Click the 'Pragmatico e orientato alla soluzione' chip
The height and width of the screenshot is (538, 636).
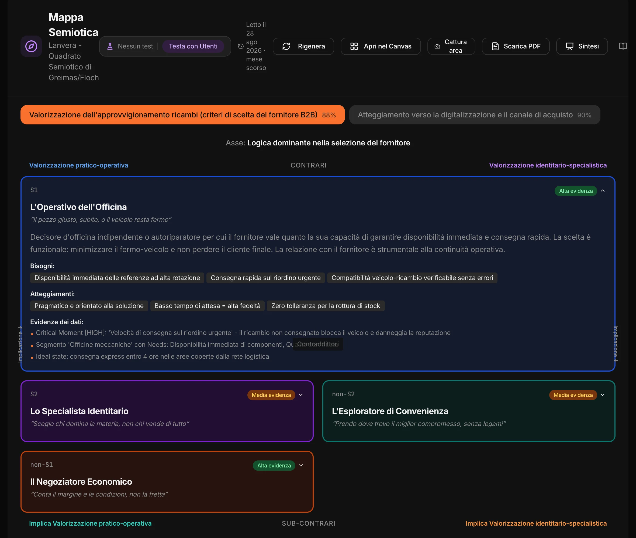pyautogui.click(x=89, y=306)
